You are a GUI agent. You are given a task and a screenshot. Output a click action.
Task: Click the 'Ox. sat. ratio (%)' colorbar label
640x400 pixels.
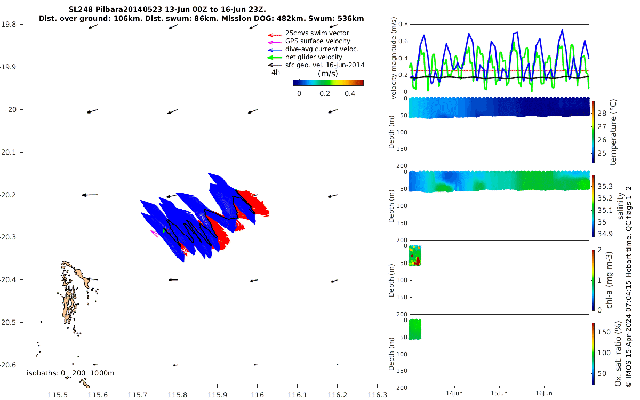point(618,355)
